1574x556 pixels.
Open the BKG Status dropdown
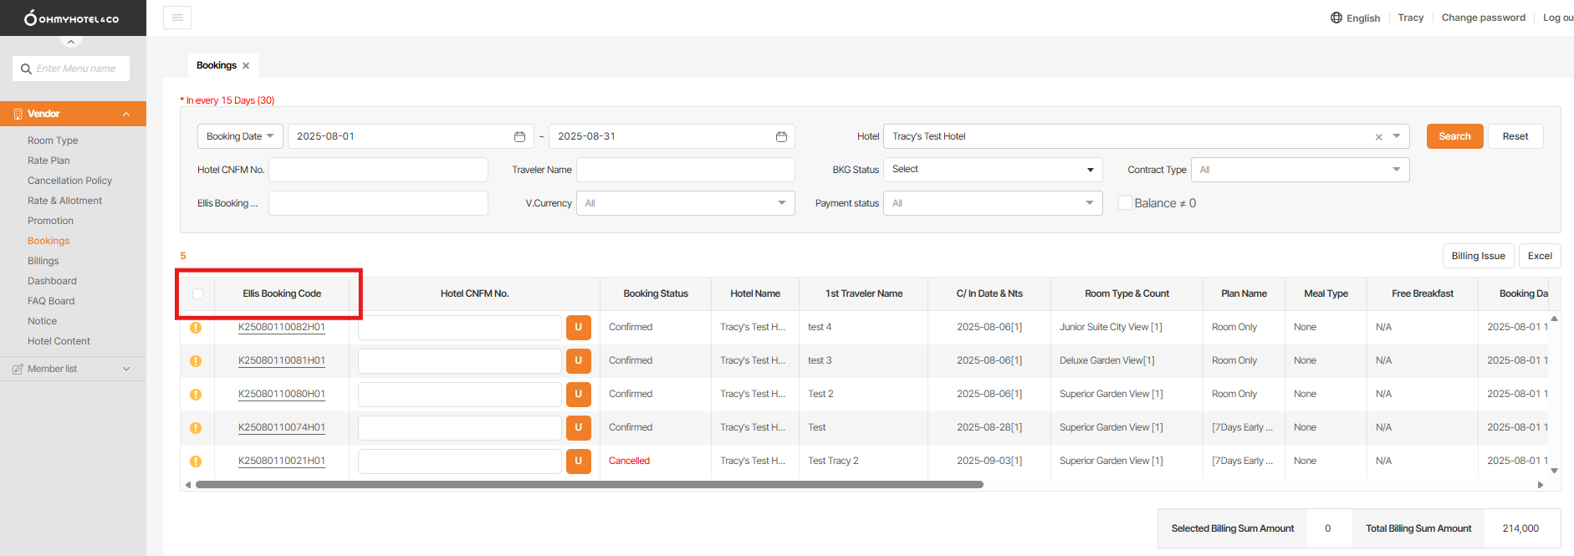992,170
